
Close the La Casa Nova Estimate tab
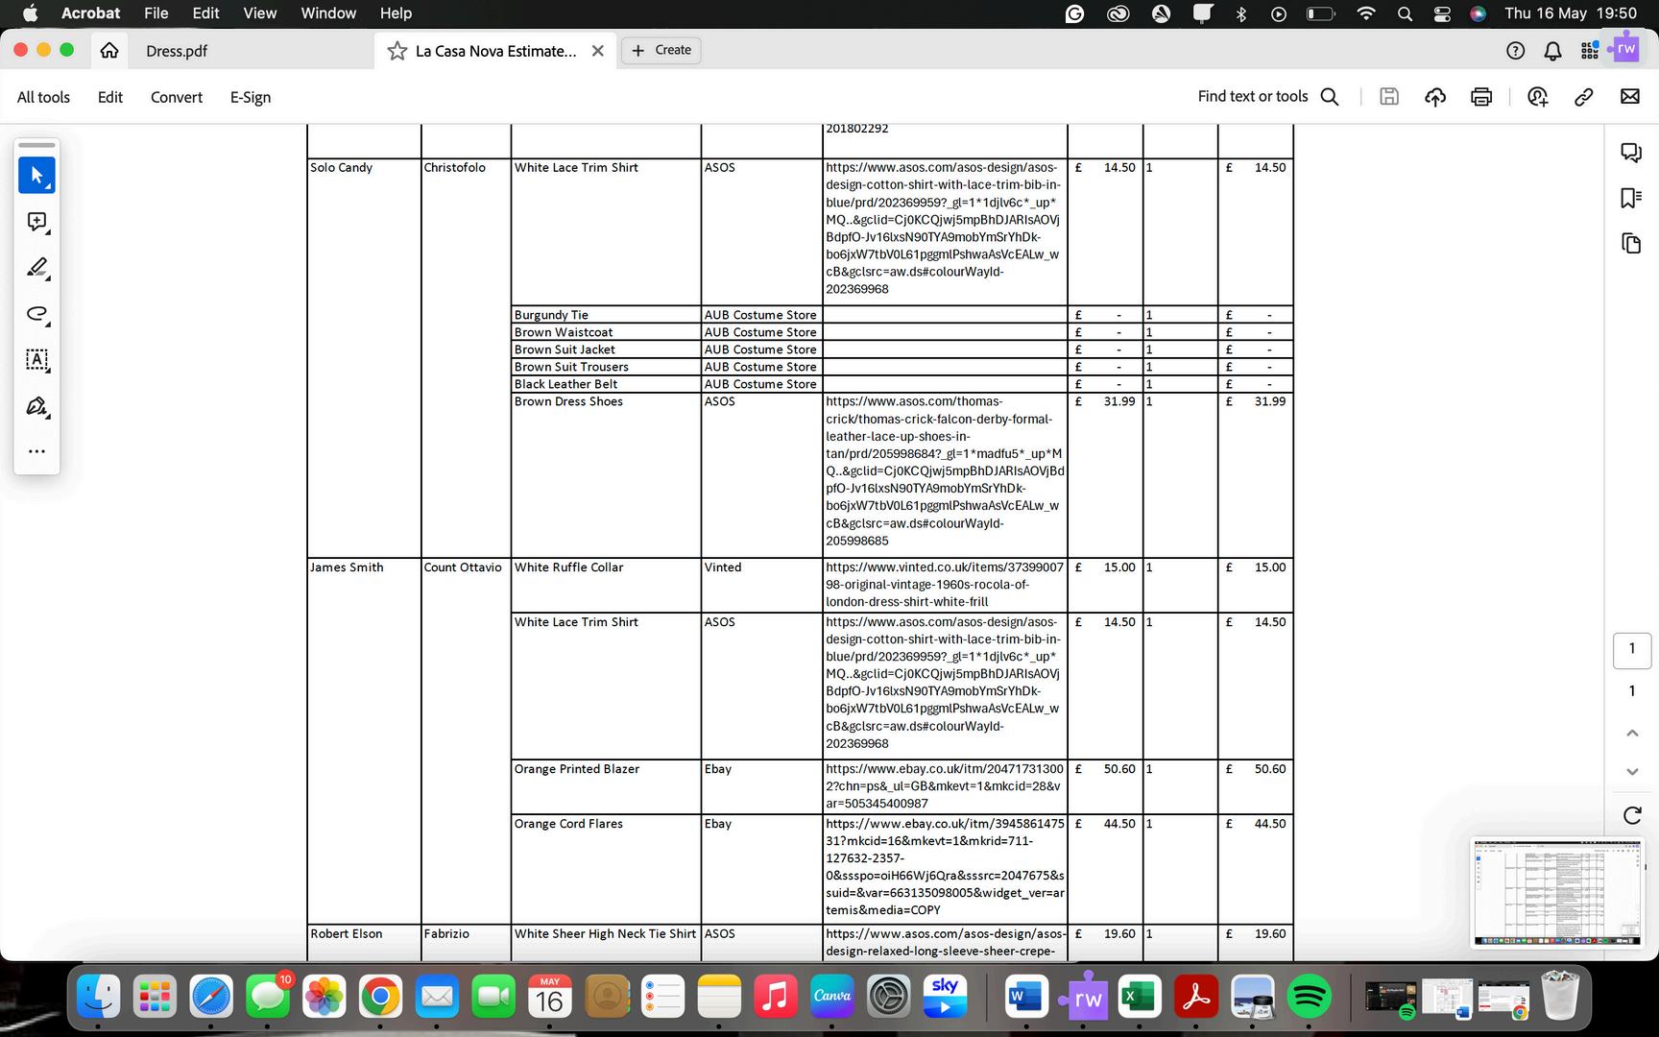598,51
